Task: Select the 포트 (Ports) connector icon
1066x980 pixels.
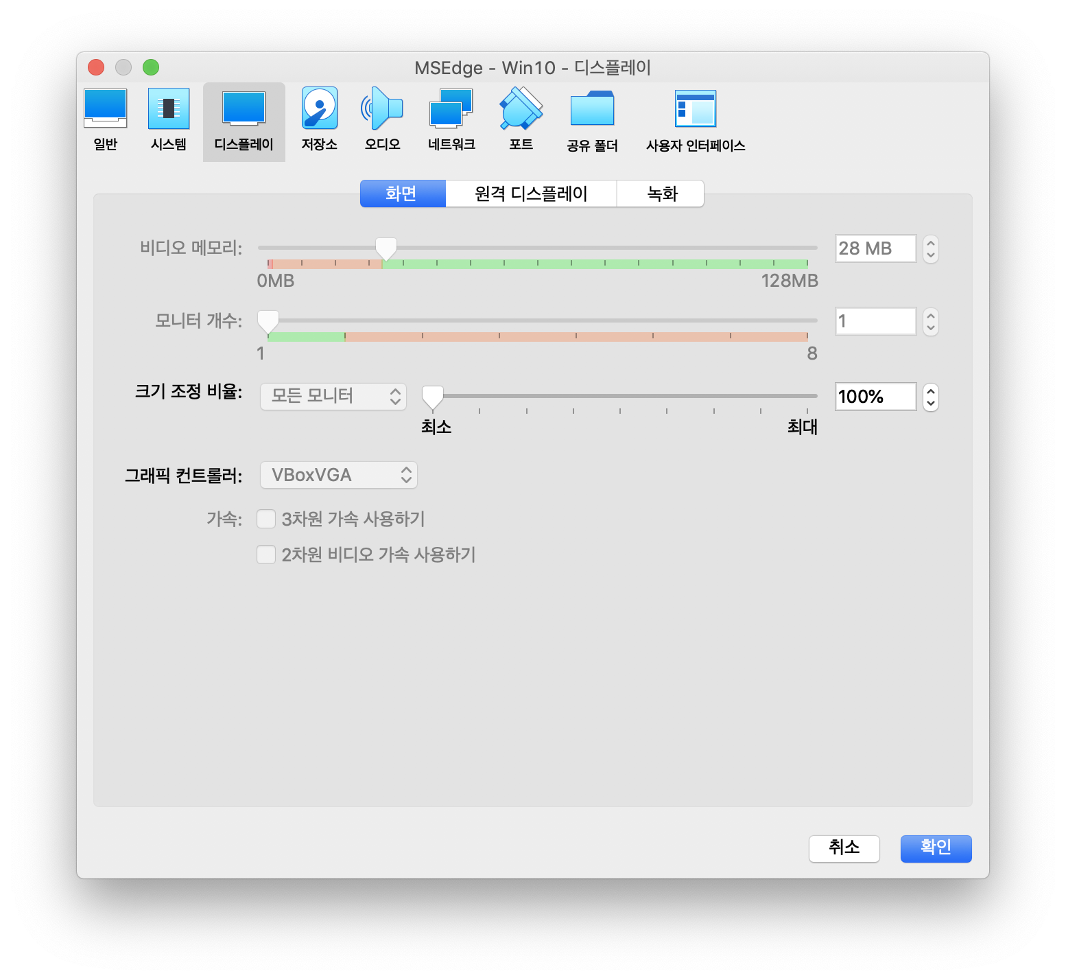Action: (521, 110)
